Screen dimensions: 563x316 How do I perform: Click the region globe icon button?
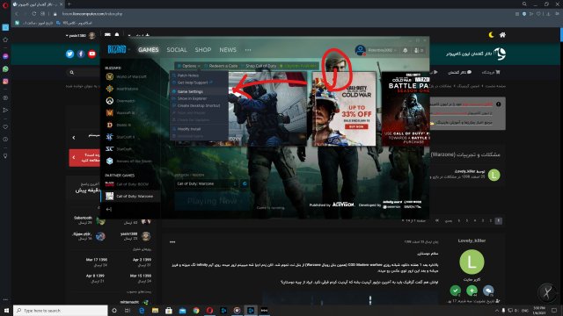pyautogui.click(x=245, y=183)
